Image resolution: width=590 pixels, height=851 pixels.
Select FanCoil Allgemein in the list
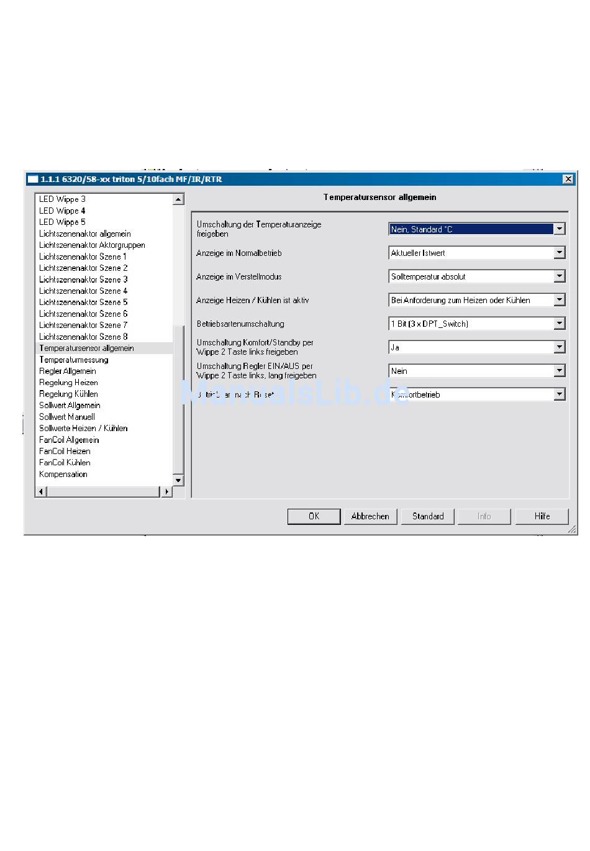[x=69, y=440]
